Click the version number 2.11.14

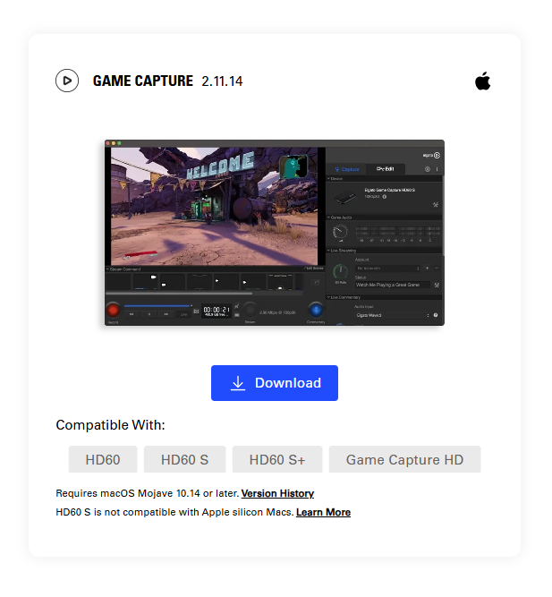[222, 81]
